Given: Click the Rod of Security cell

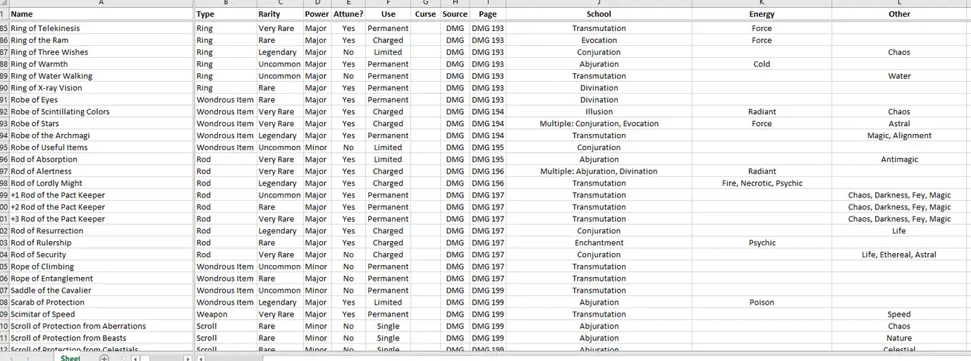Looking at the screenshot, I should coord(101,255).
